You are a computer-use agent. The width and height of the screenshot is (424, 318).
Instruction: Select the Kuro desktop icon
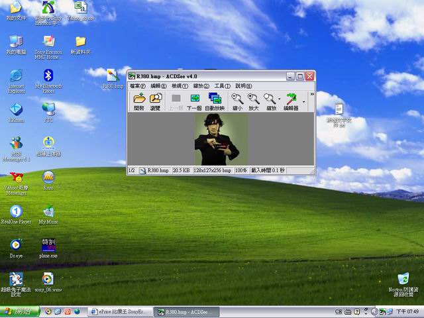point(48,181)
